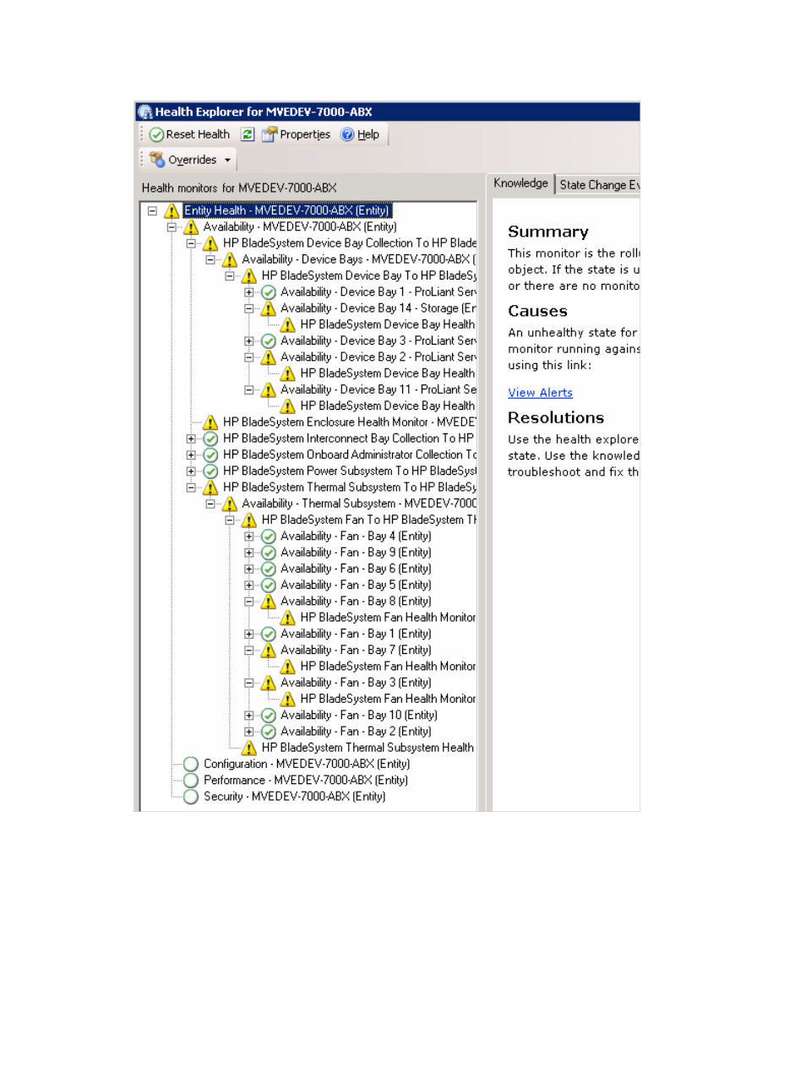Click healthy icon for Fan - Bay 6

pos(269,569)
